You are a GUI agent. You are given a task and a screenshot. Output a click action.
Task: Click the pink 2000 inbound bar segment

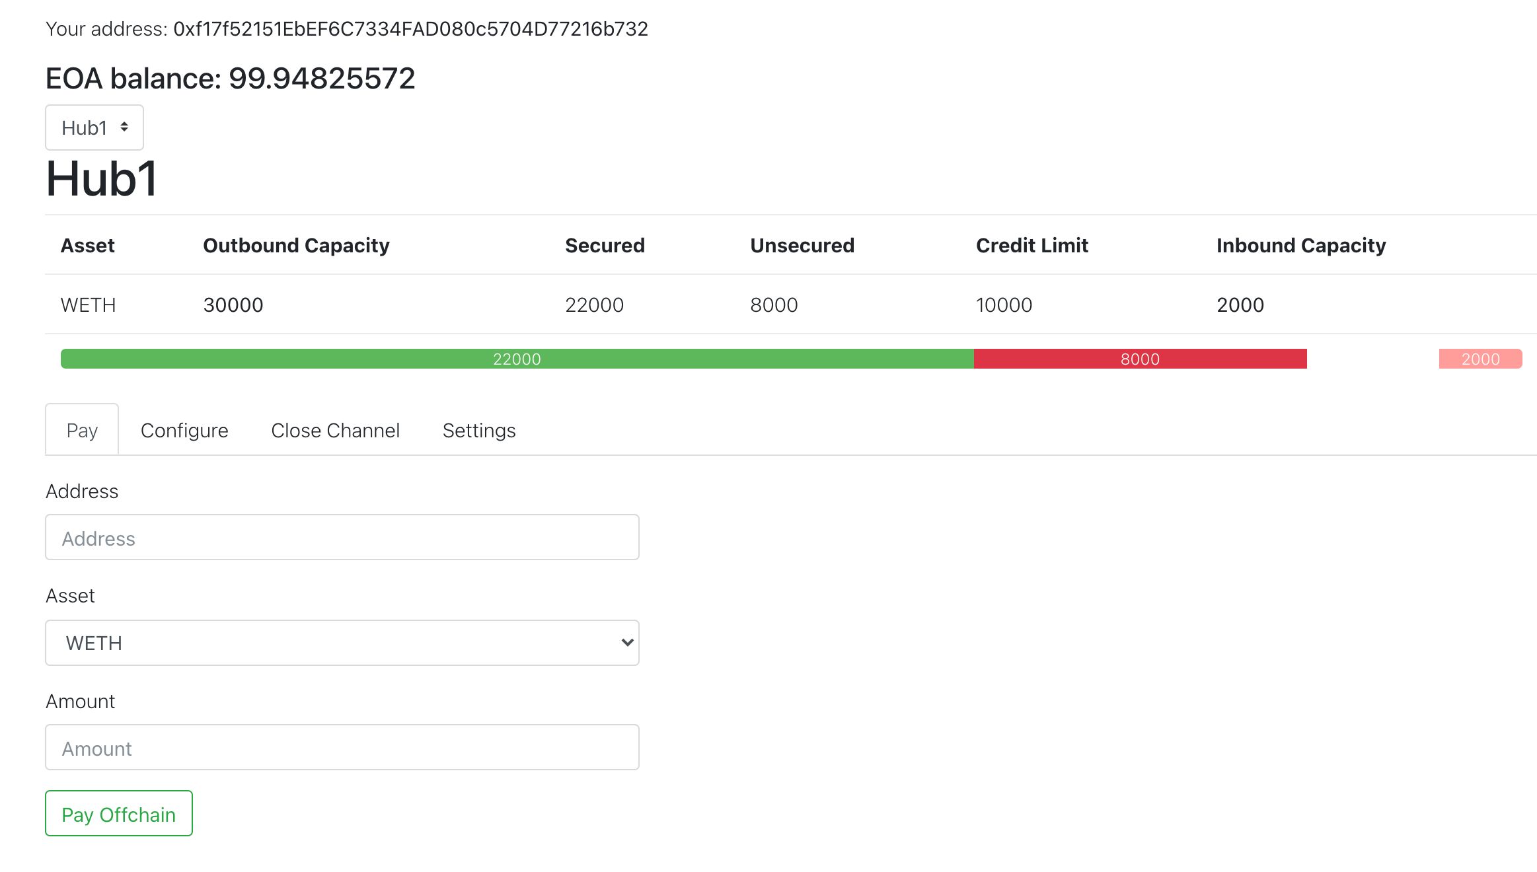point(1481,359)
